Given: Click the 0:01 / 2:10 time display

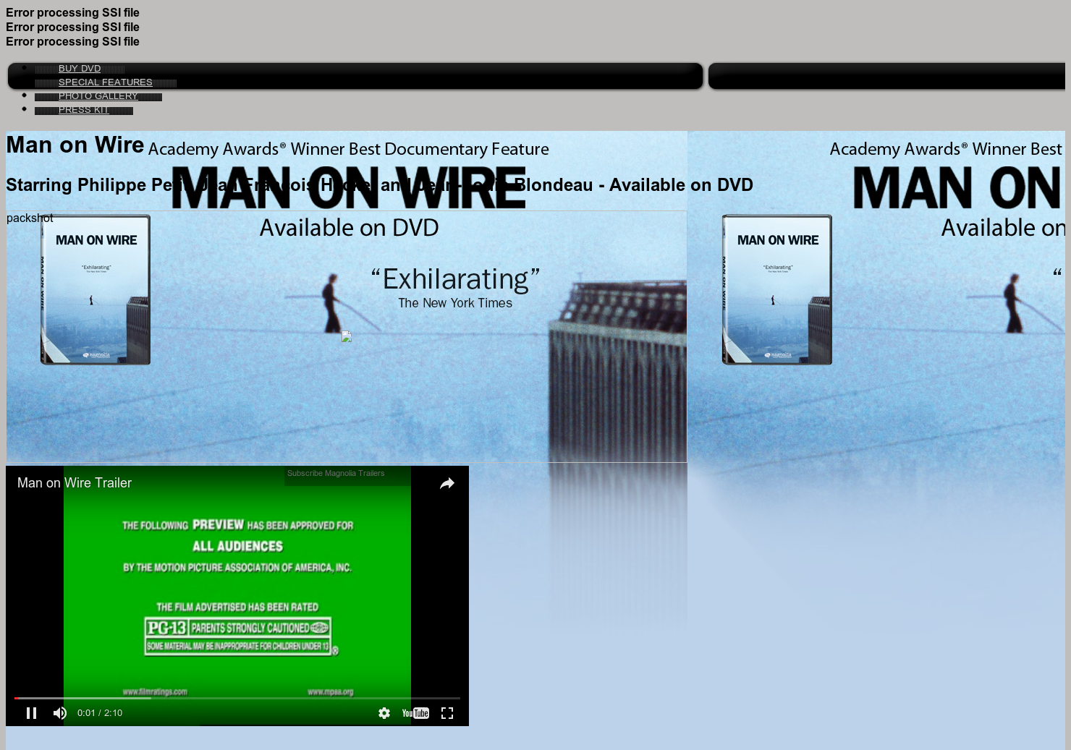Looking at the screenshot, I should (x=100, y=713).
